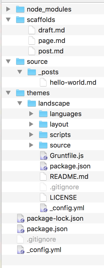Click the scripts folder icon
Viewport: 104px width, 268px height.
[43, 135]
